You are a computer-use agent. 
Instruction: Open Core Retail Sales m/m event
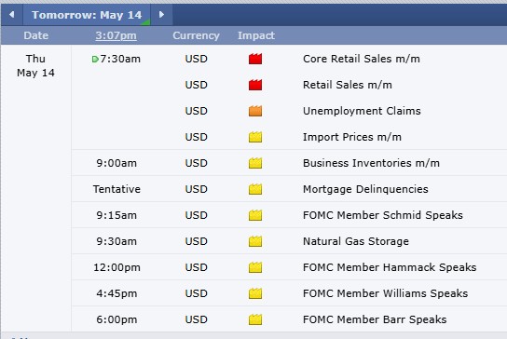pos(362,59)
